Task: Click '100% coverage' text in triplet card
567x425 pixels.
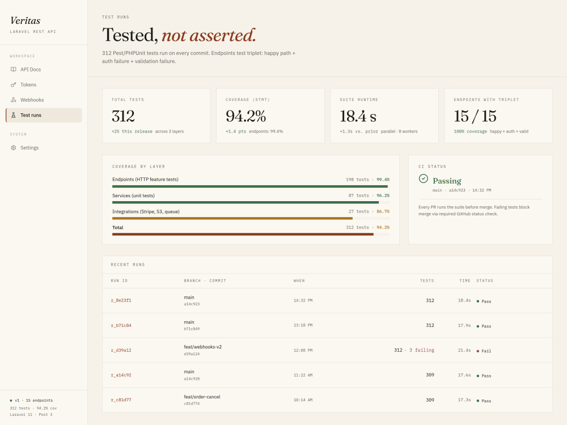Action: (471, 131)
